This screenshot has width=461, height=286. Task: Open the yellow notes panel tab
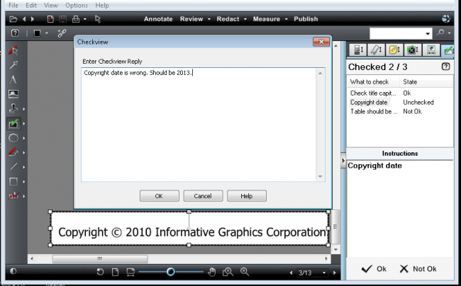click(394, 50)
